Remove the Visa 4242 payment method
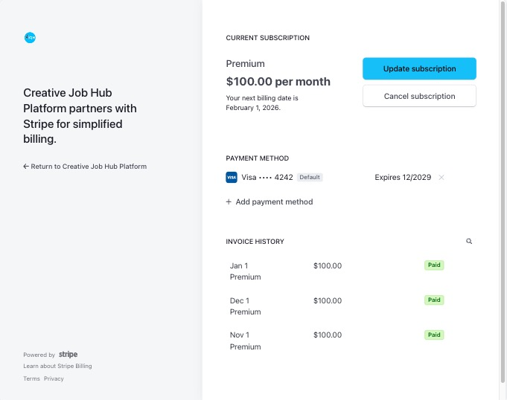Screen dimensions: 507x400 (x=441, y=178)
